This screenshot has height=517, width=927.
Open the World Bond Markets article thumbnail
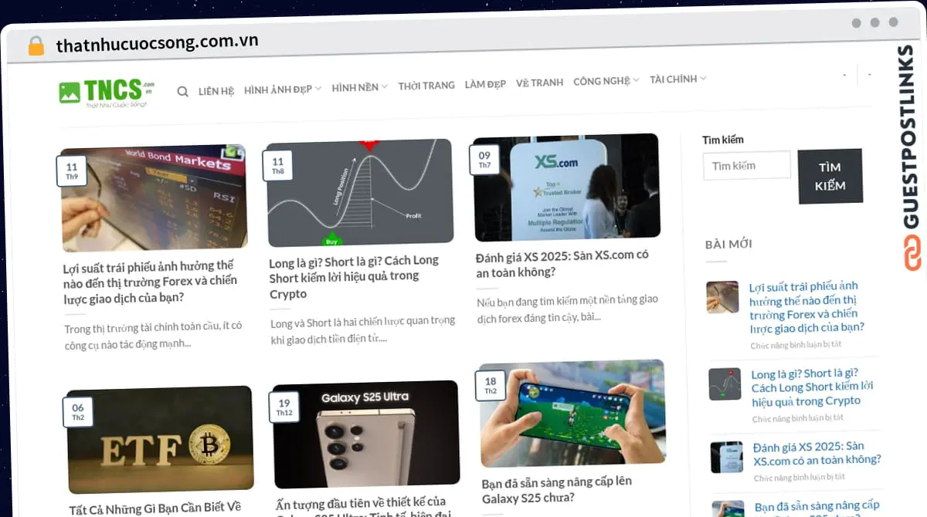tap(154, 197)
